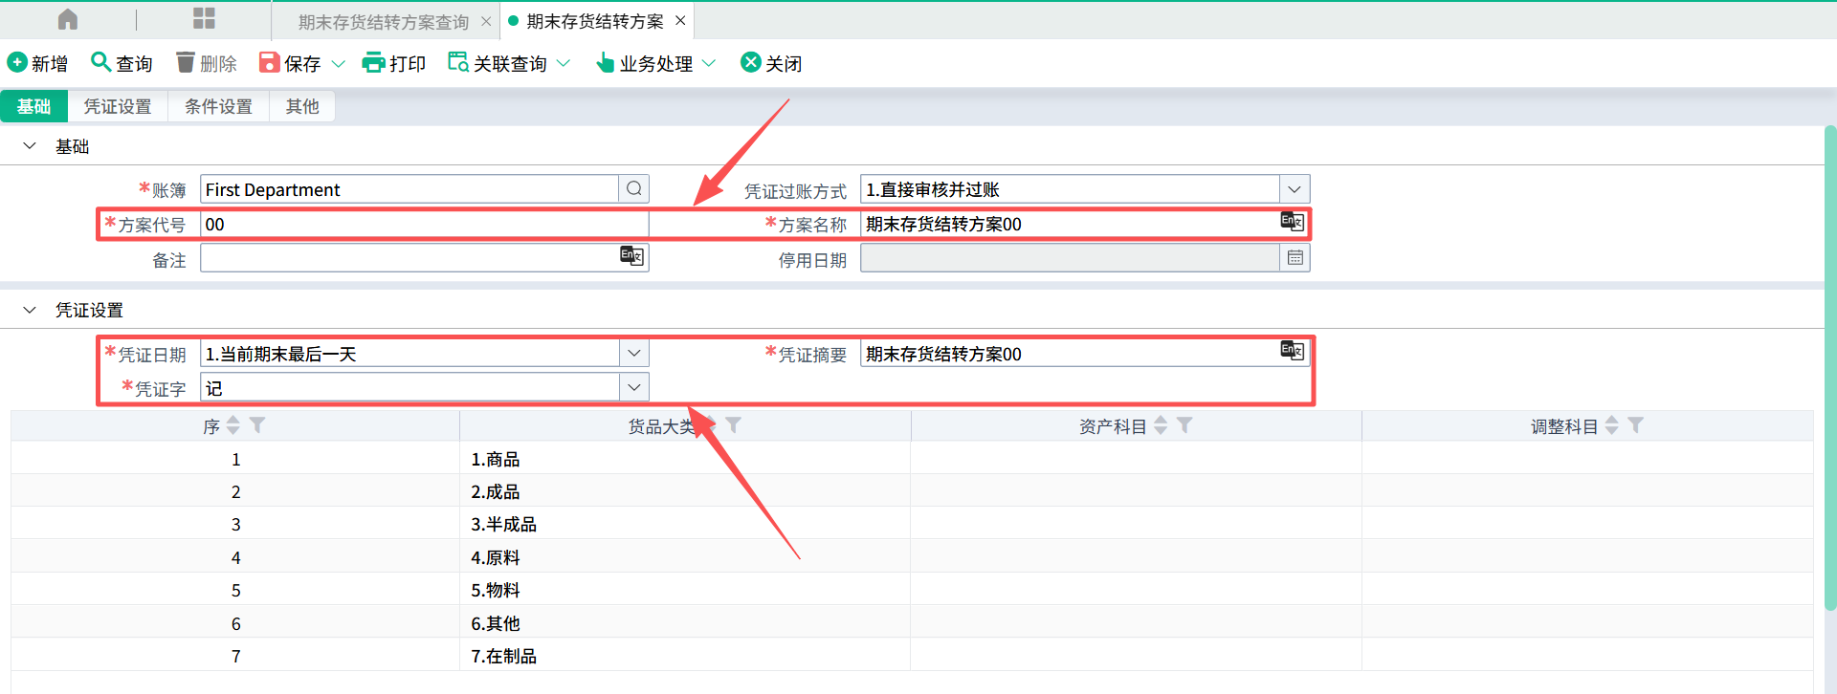Open the calendar picker for 停用日期

coord(1295,258)
